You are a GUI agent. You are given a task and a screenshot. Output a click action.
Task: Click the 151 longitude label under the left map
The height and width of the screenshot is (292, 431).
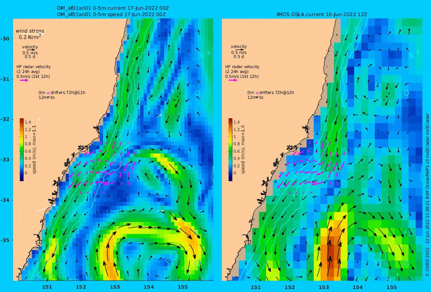coord(47,287)
